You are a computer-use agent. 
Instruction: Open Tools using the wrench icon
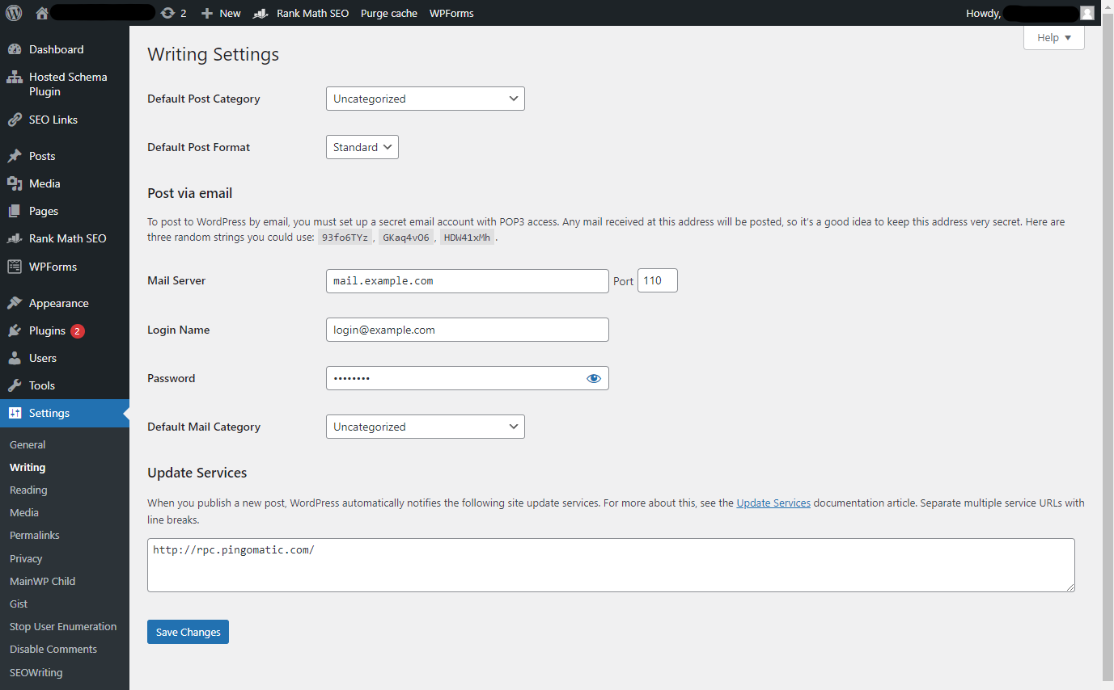tap(18, 385)
